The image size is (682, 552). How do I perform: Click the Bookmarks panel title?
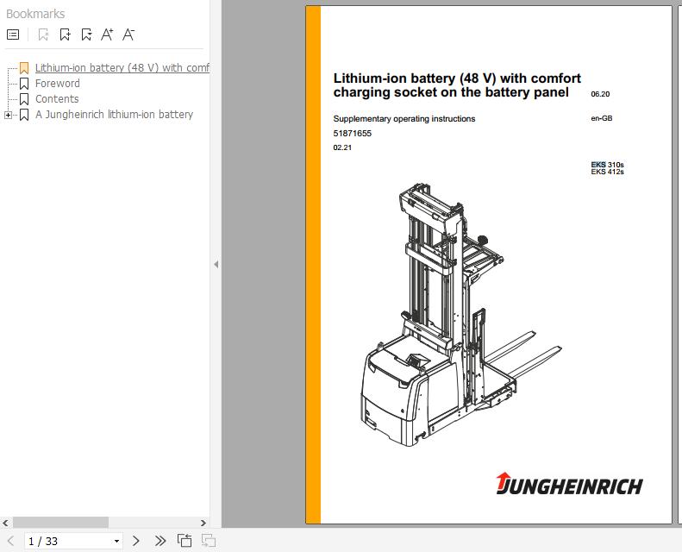(35, 14)
